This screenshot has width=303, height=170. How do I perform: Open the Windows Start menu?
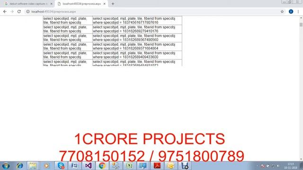coord(6,166)
